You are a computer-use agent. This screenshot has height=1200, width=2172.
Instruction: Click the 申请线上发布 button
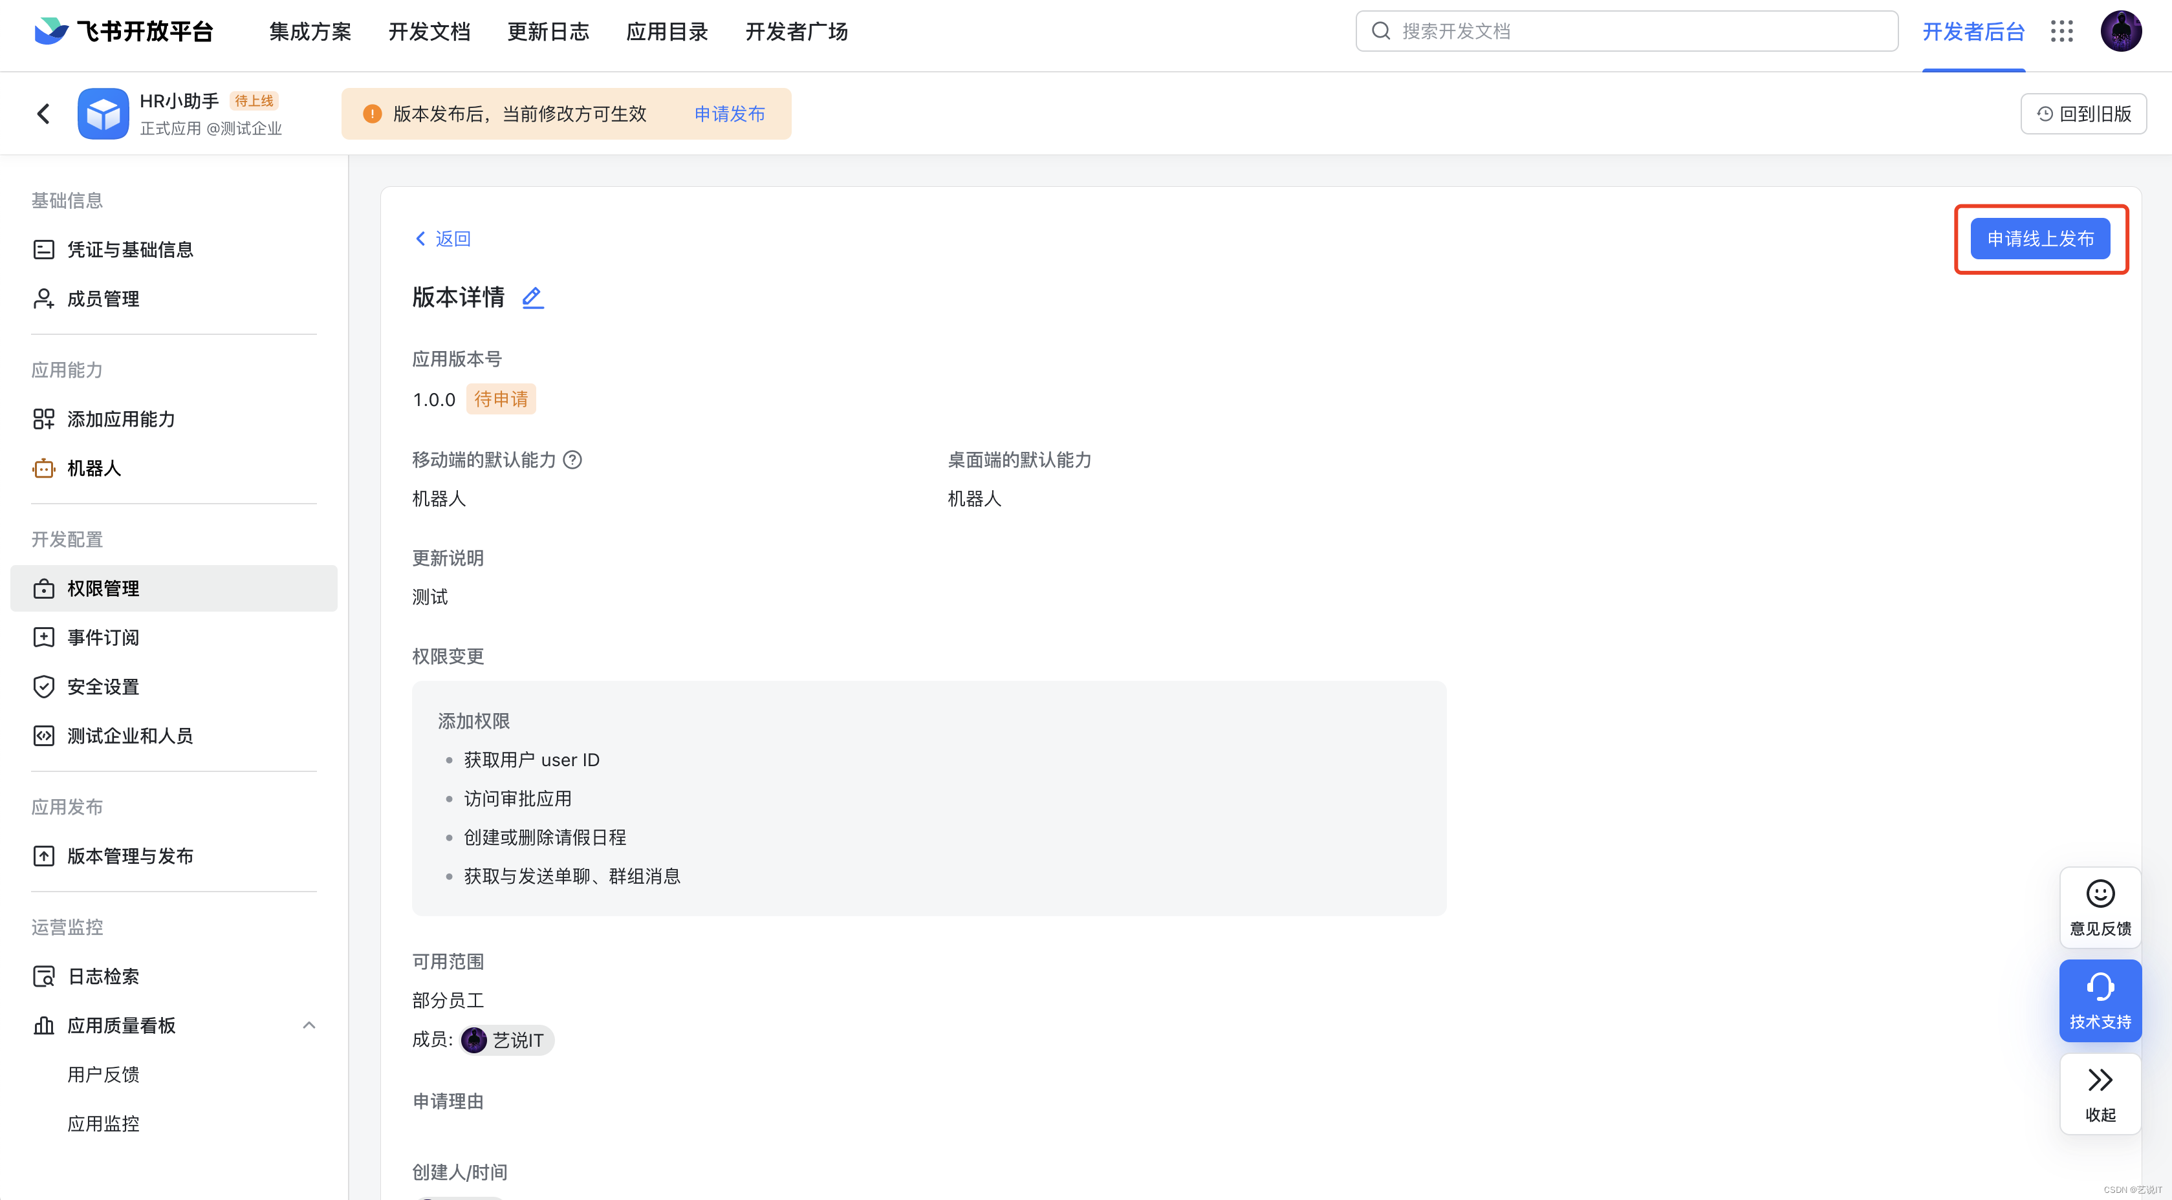click(2039, 239)
